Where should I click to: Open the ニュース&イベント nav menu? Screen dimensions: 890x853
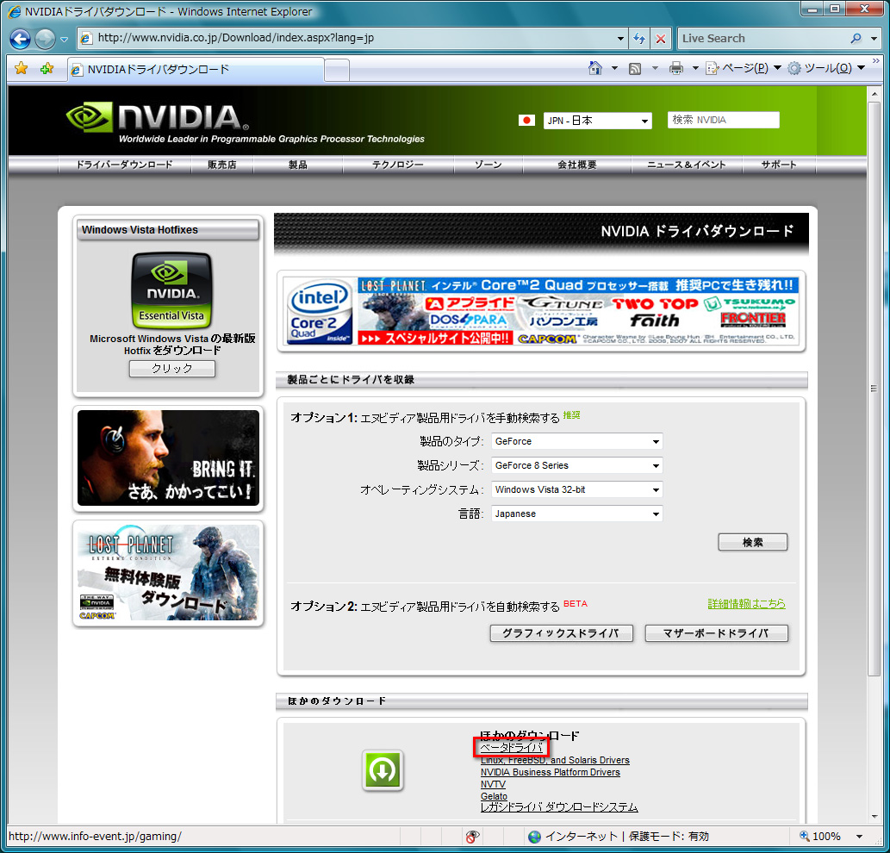[x=686, y=165]
